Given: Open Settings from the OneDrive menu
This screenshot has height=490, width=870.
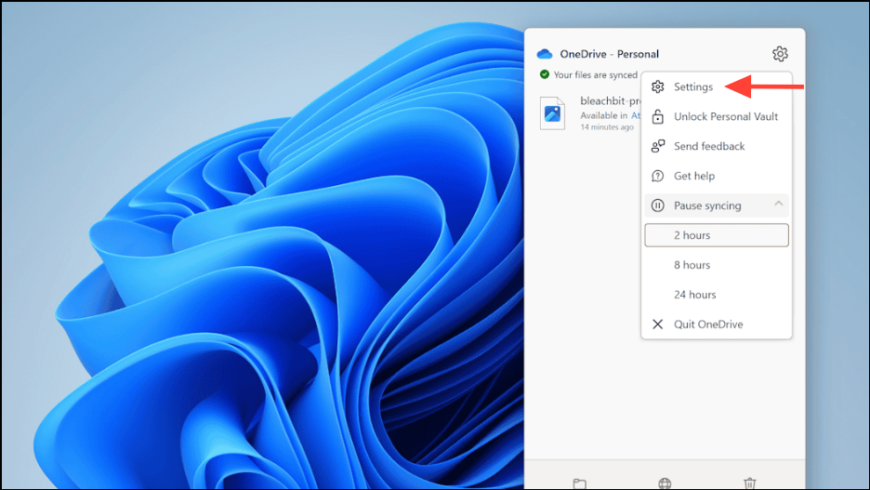Looking at the screenshot, I should pyautogui.click(x=717, y=86).
